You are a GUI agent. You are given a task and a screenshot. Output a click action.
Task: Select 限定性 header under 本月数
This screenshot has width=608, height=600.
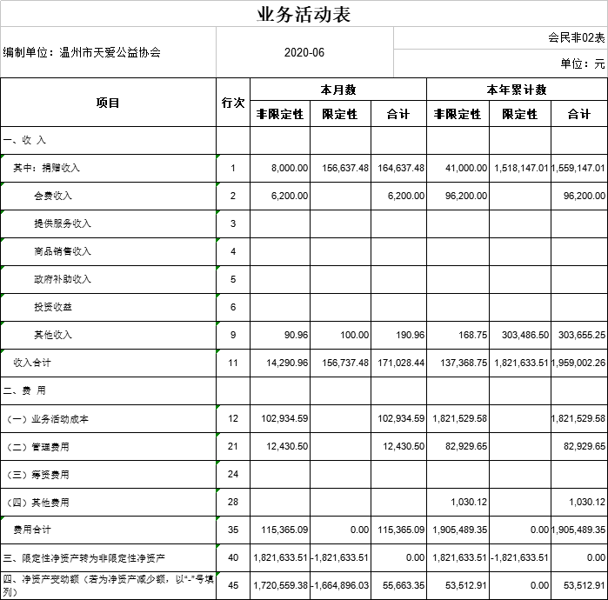point(340,114)
